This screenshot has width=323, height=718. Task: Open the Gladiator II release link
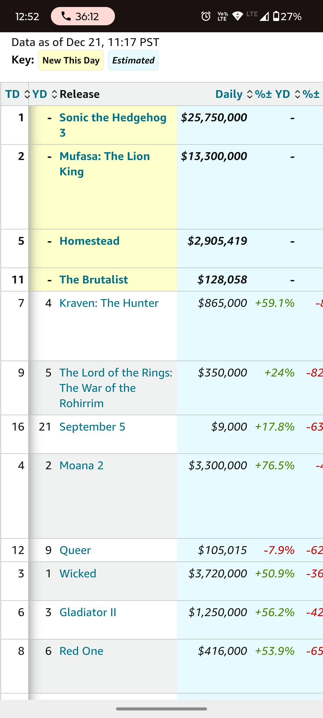[88, 612]
